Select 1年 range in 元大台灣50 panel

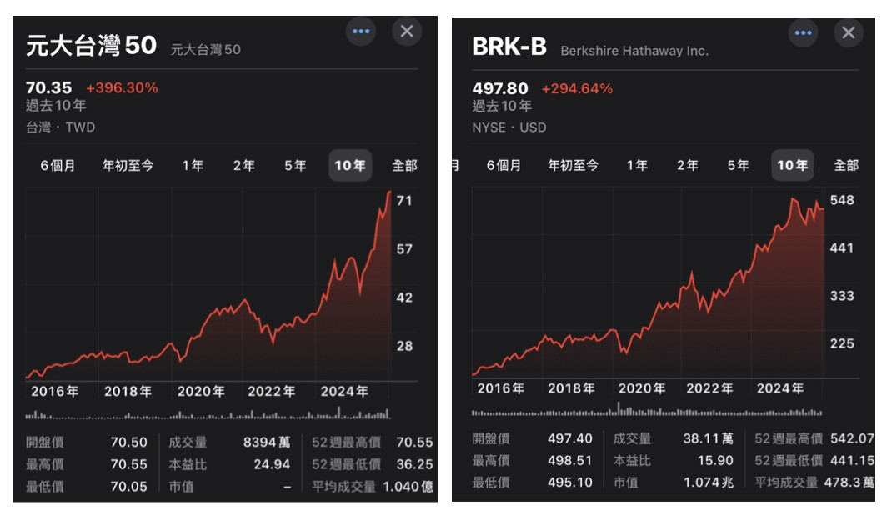tap(193, 166)
